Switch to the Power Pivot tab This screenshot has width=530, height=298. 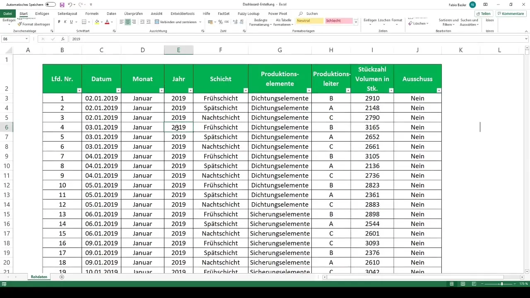[x=277, y=14]
